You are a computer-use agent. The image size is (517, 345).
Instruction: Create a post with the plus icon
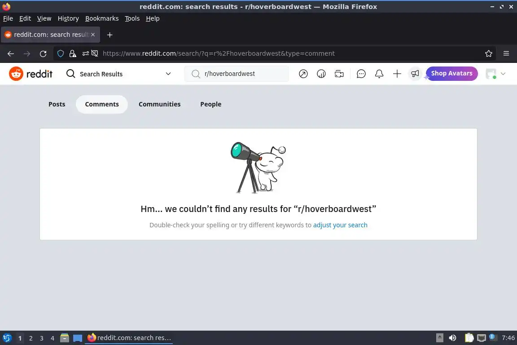pyautogui.click(x=397, y=74)
